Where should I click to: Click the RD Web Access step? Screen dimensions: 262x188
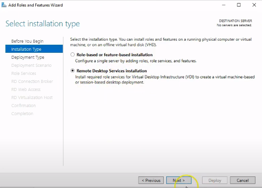[26, 89]
